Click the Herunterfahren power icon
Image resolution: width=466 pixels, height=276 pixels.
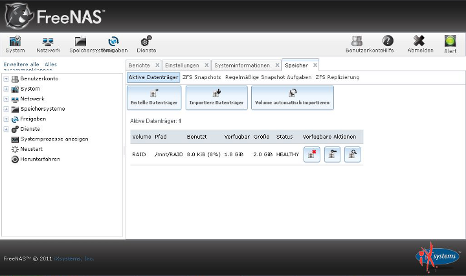[15, 159]
